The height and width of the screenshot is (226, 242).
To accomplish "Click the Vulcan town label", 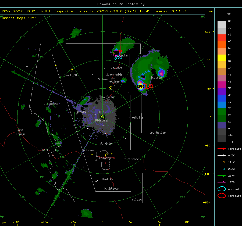I will (137, 200).
